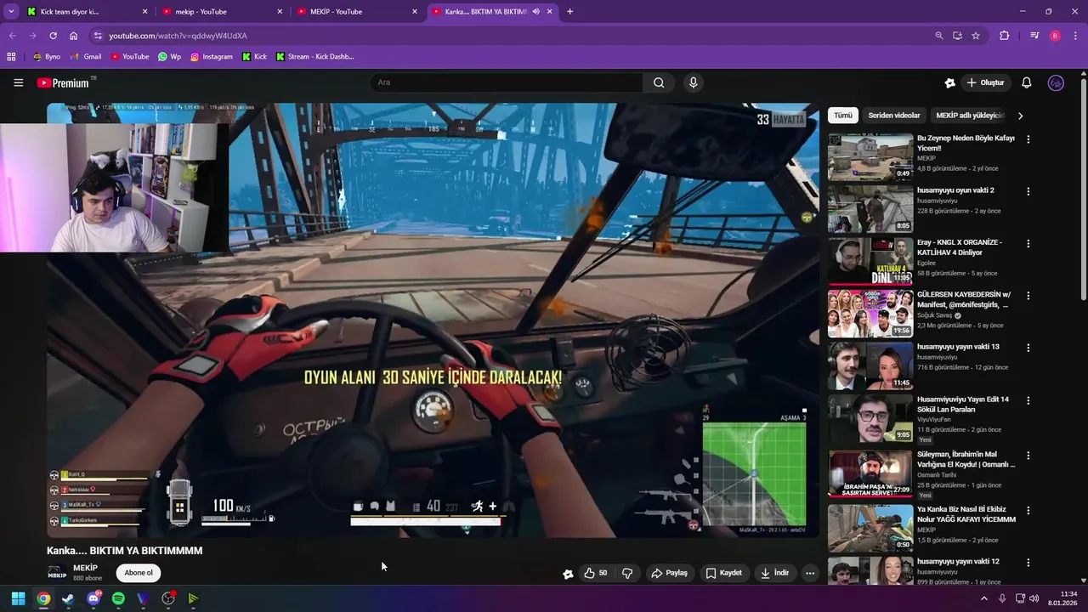Click the YouTube search input field
The height and width of the screenshot is (612, 1088).
tap(506, 82)
